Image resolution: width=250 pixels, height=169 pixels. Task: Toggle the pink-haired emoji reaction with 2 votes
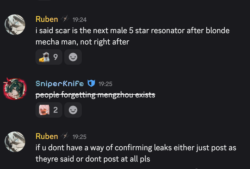click(x=49, y=110)
